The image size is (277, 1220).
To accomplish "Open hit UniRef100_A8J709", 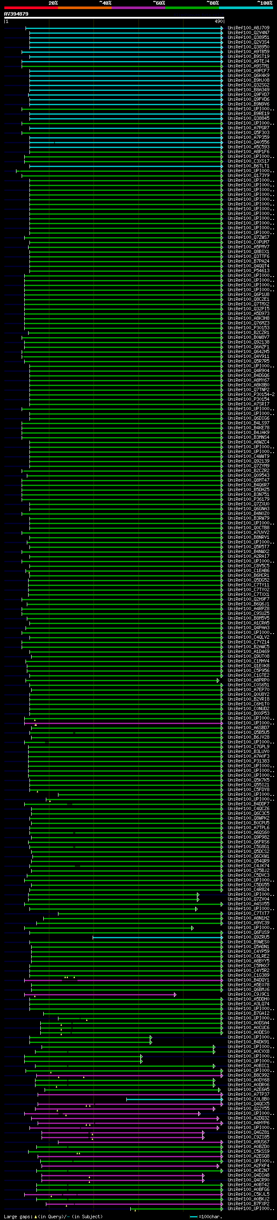I will tap(248, 28).
